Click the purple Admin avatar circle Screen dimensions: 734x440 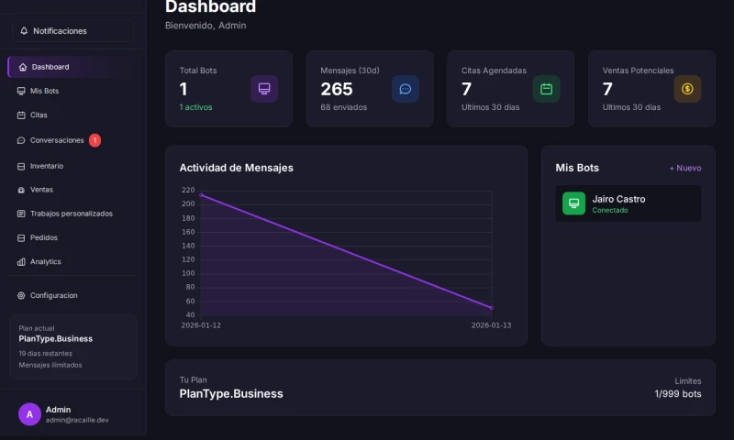coord(29,414)
